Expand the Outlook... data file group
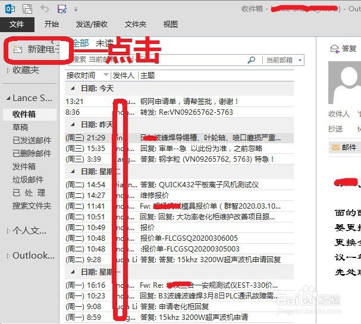 pyautogui.click(x=8, y=256)
